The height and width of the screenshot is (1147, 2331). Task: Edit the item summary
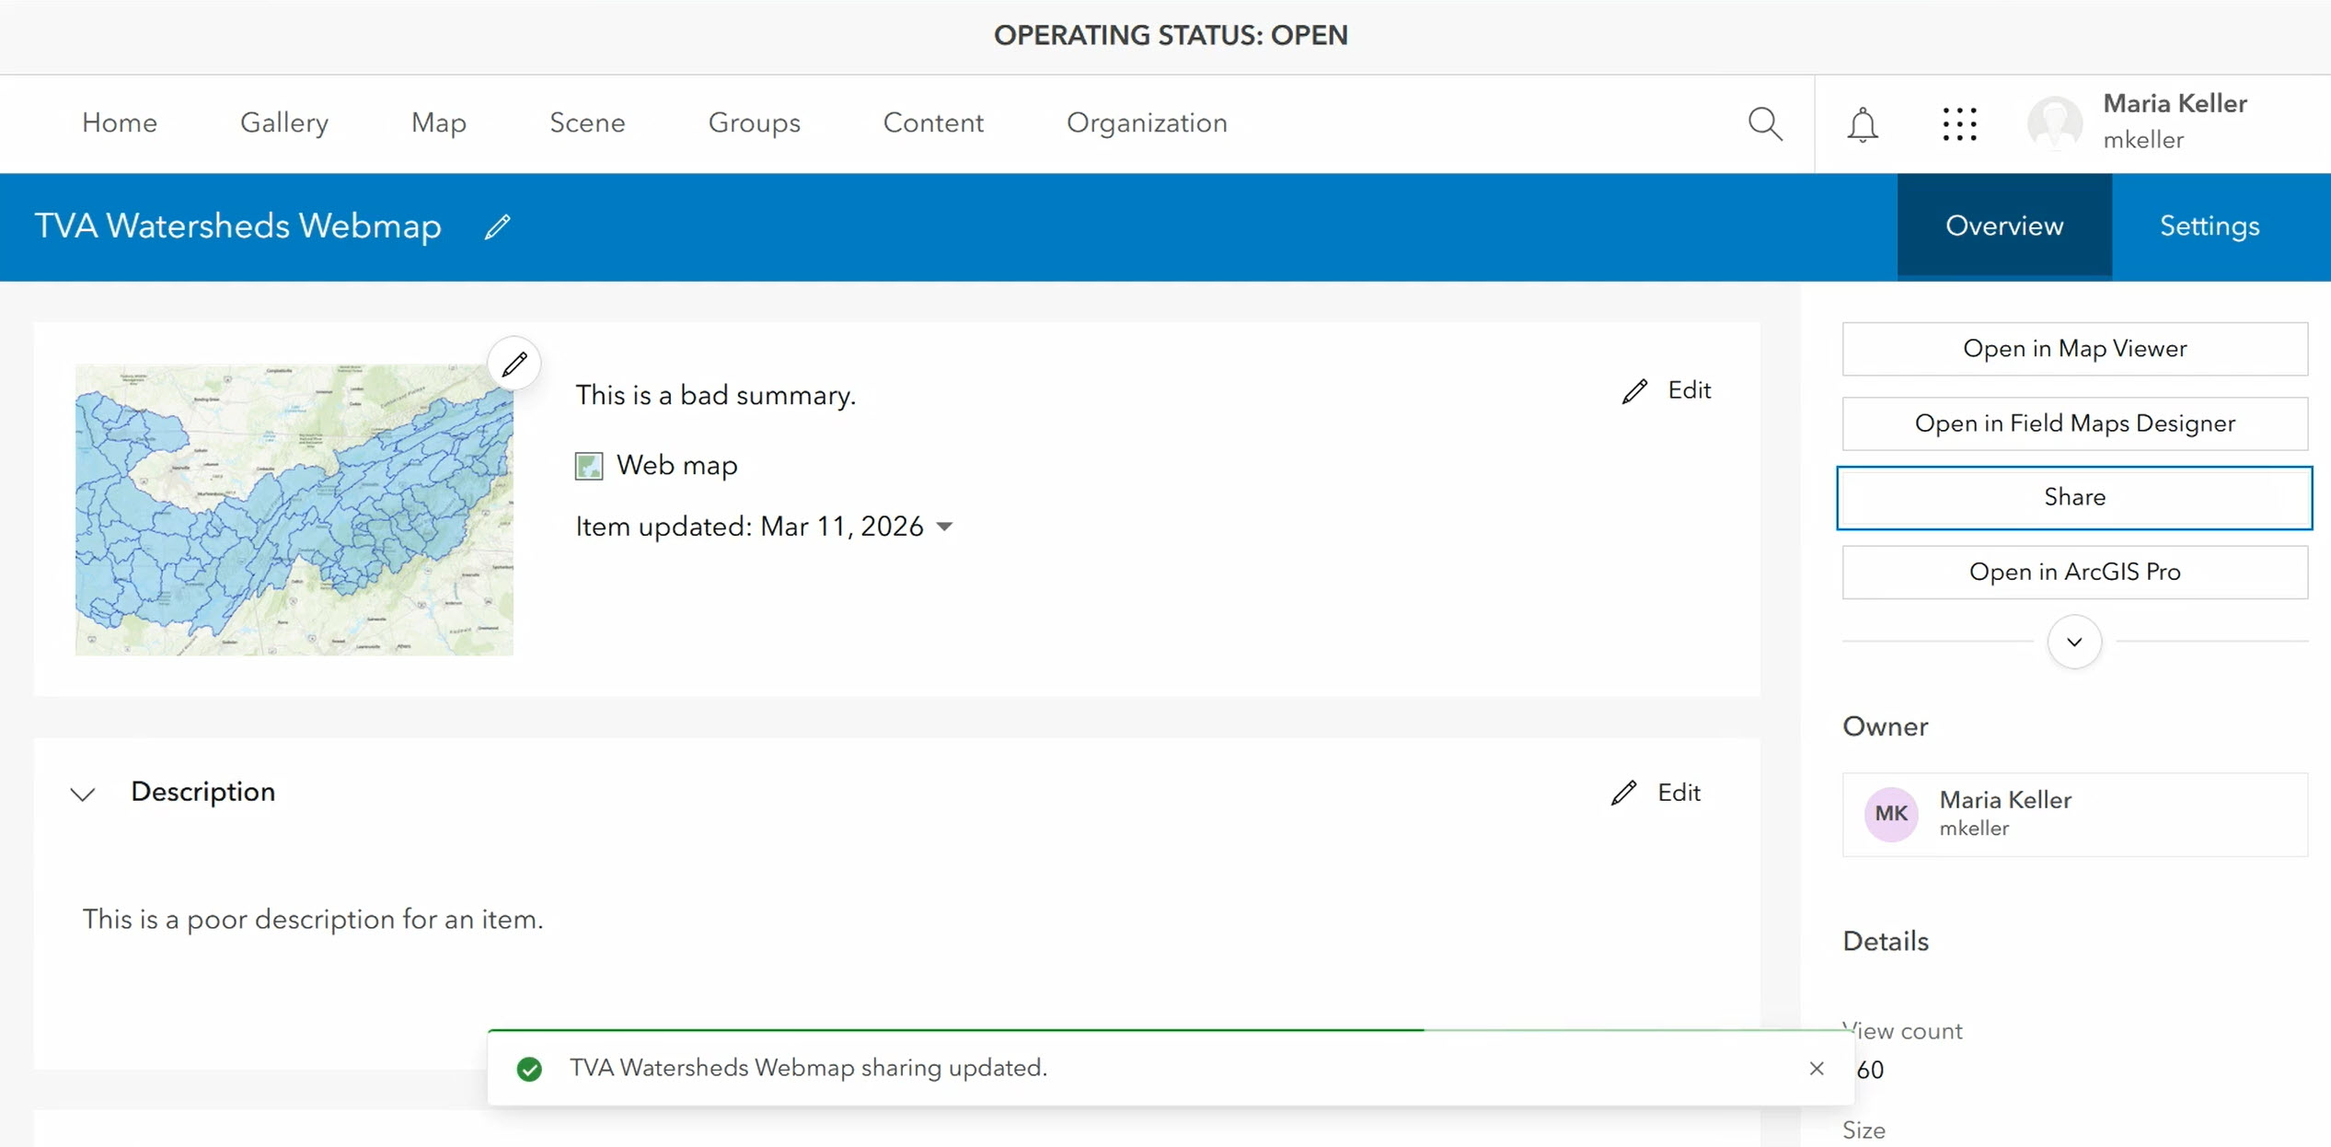pos(1667,390)
